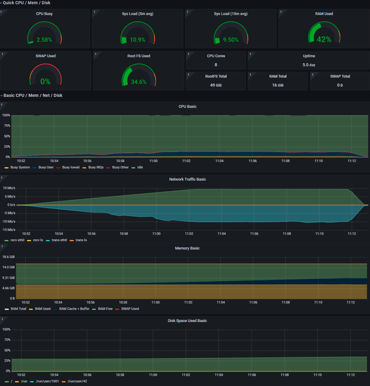This screenshot has height=386, width=370.
Task: Click the Sys Load (15m avg) gauge value
Action: pos(231,40)
